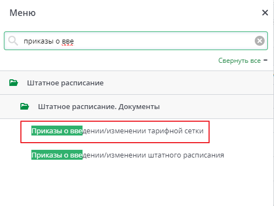Close the Меню panel with the X
This screenshot has width=274, height=206.
coord(265,13)
